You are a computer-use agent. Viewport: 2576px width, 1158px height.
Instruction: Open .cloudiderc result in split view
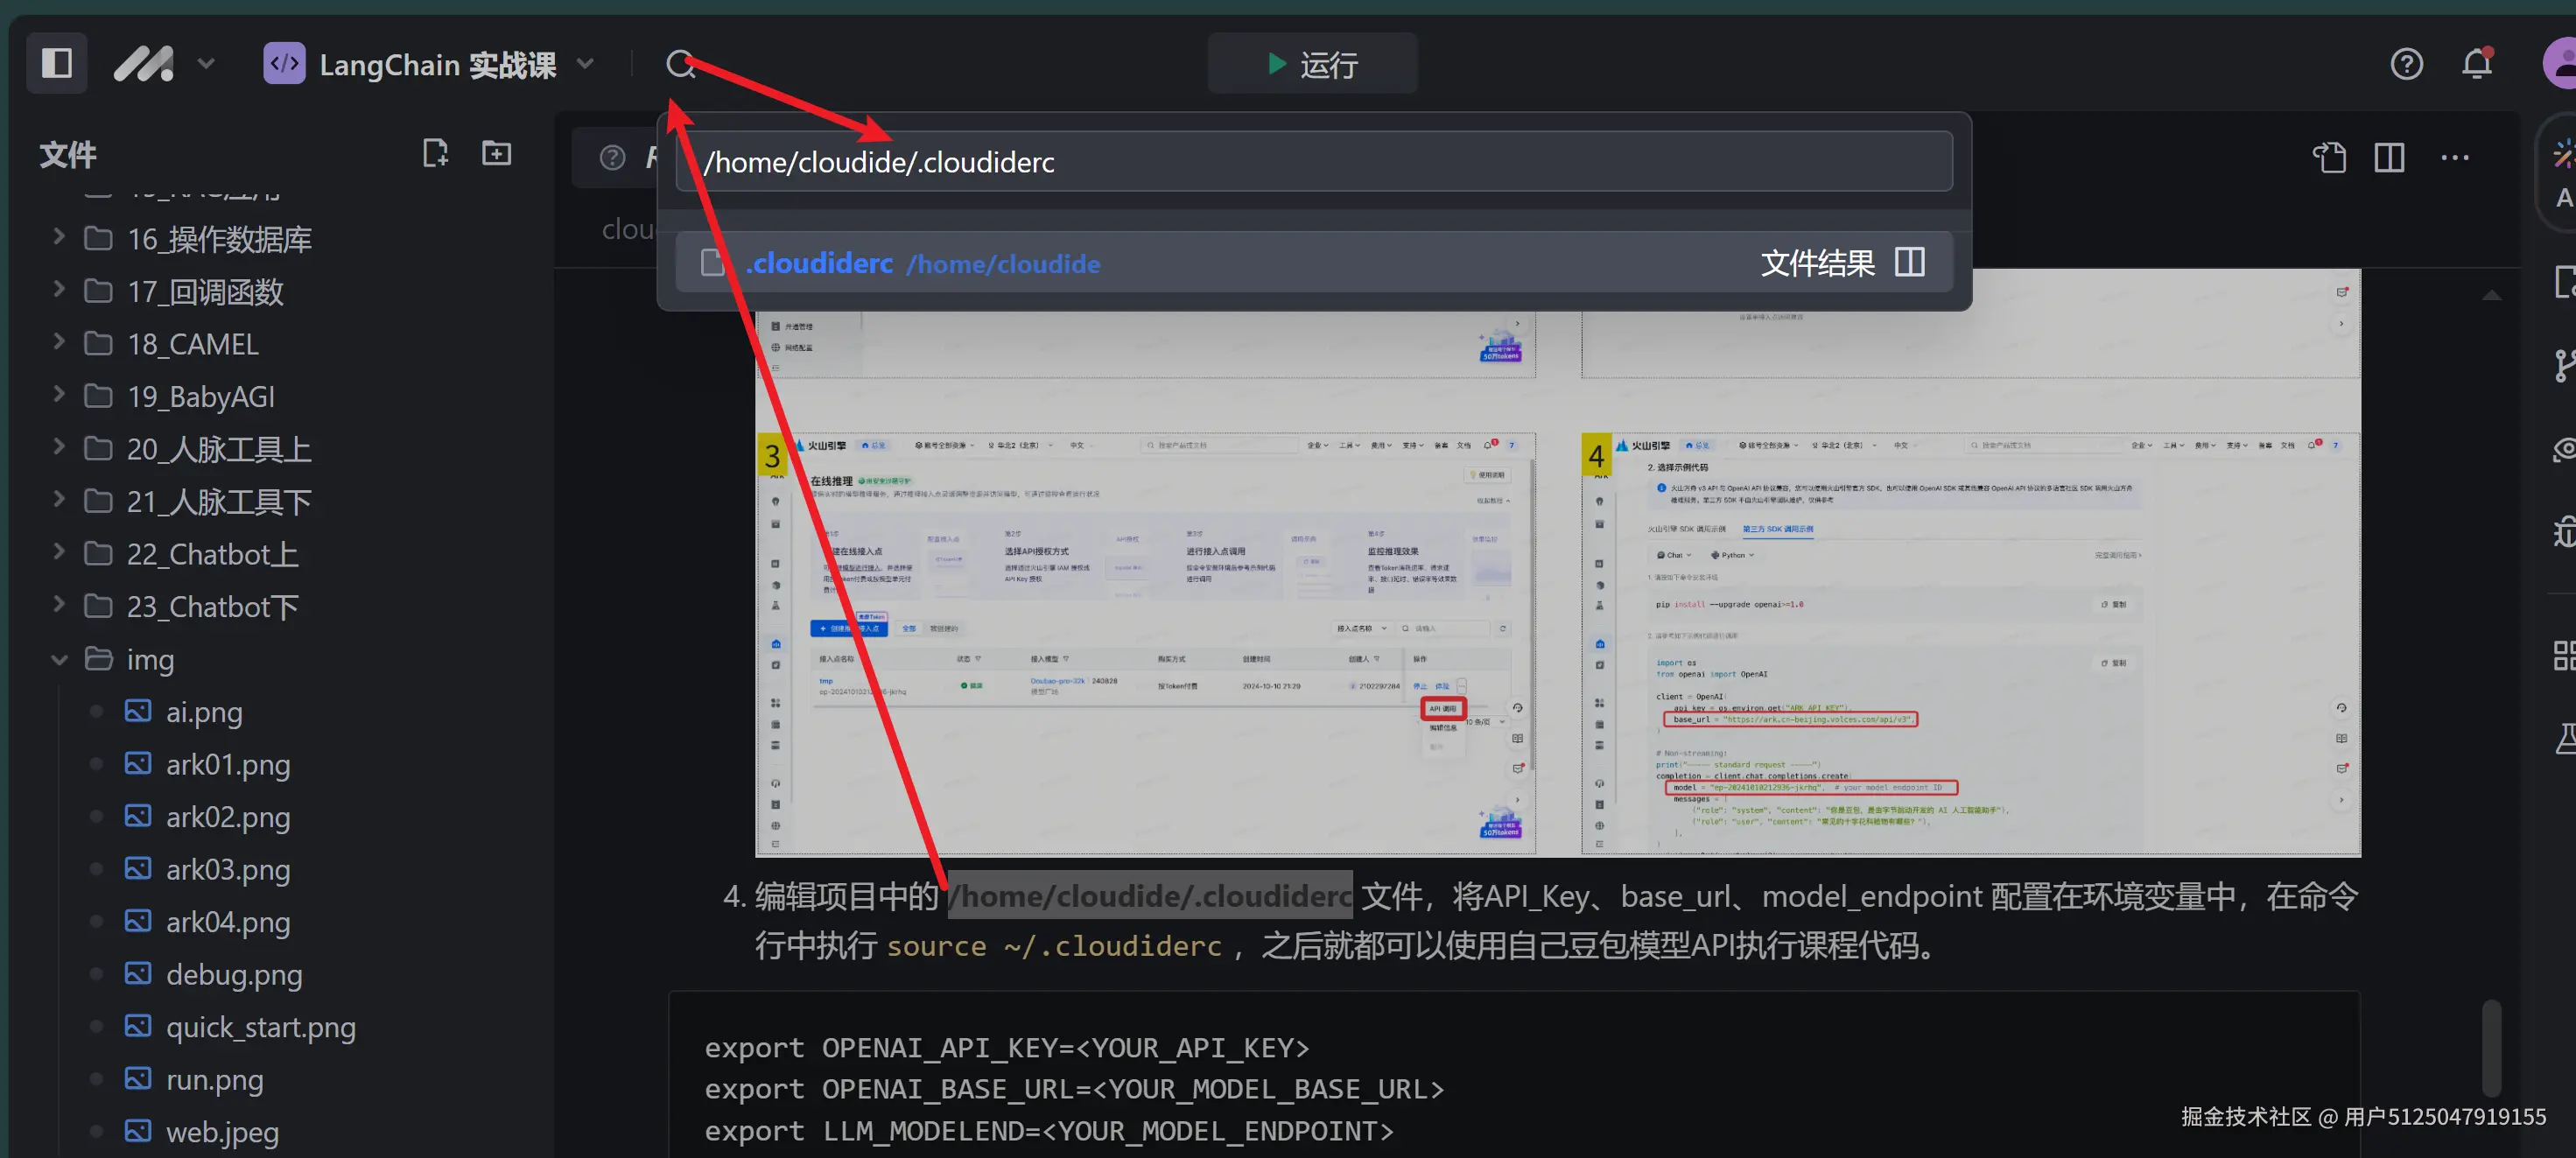1909,262
